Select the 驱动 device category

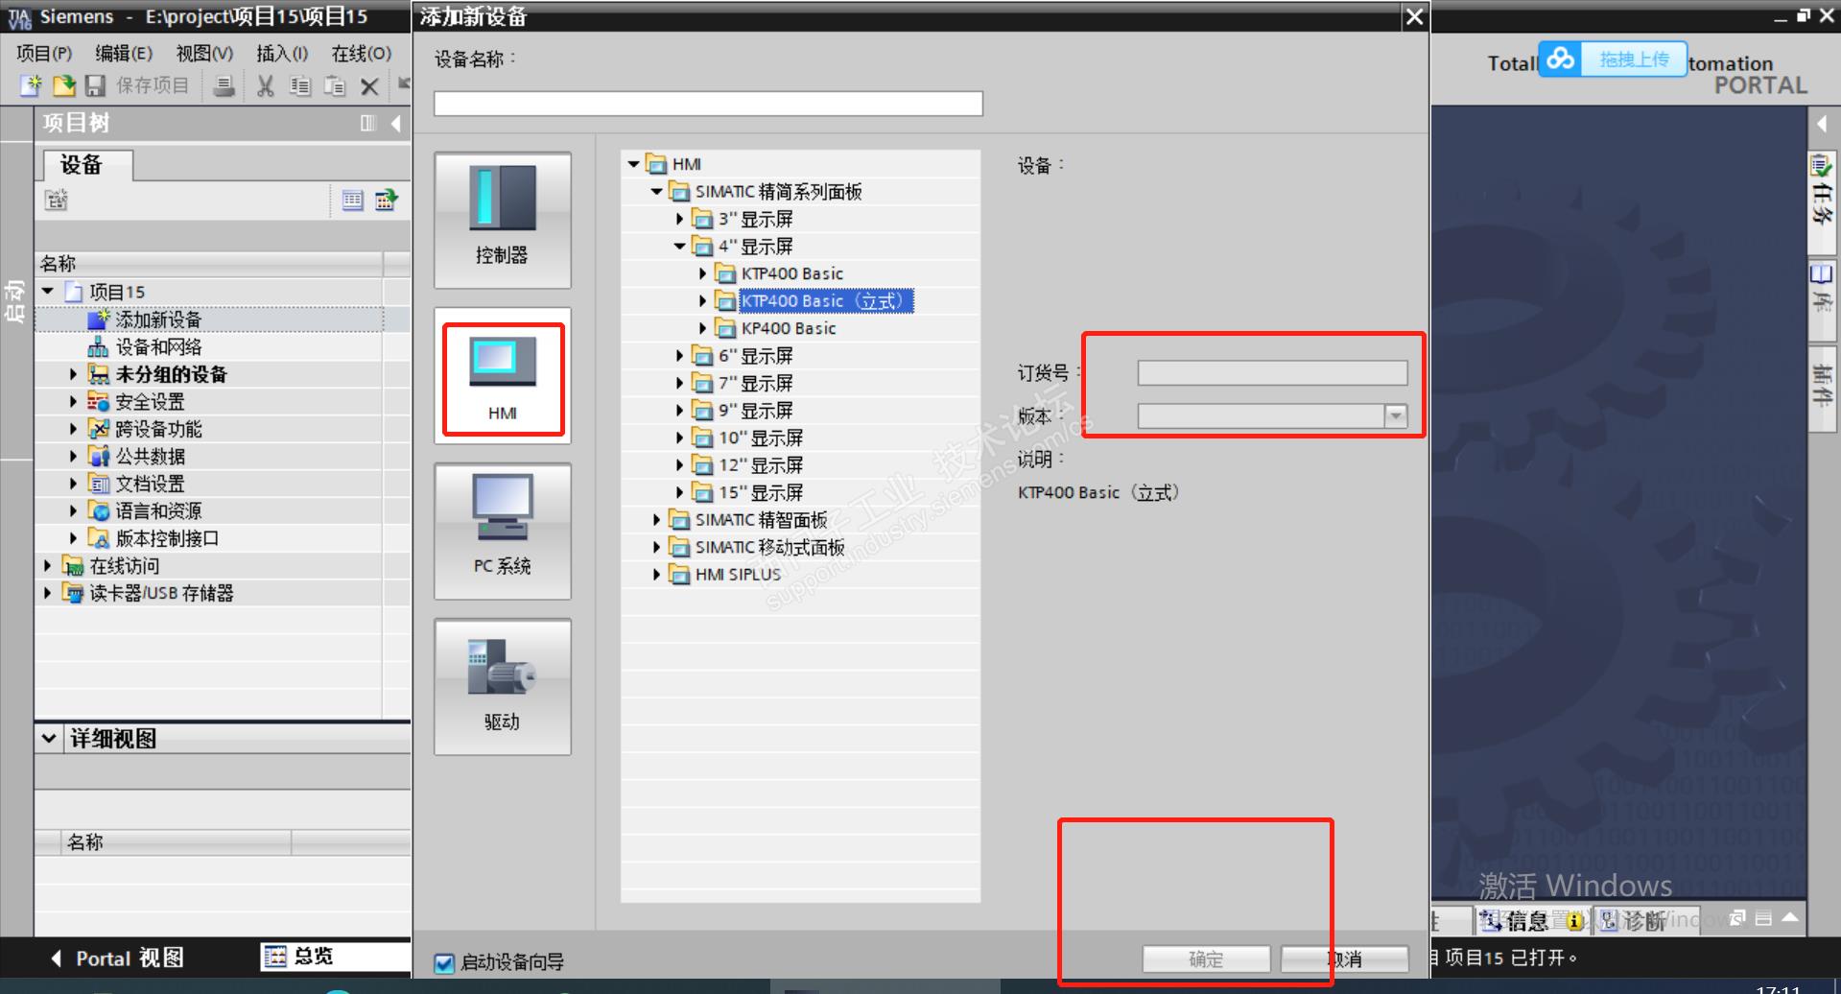pyautogui.click(x=503, y=687)
